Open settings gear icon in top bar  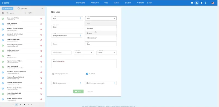(192, 3)
